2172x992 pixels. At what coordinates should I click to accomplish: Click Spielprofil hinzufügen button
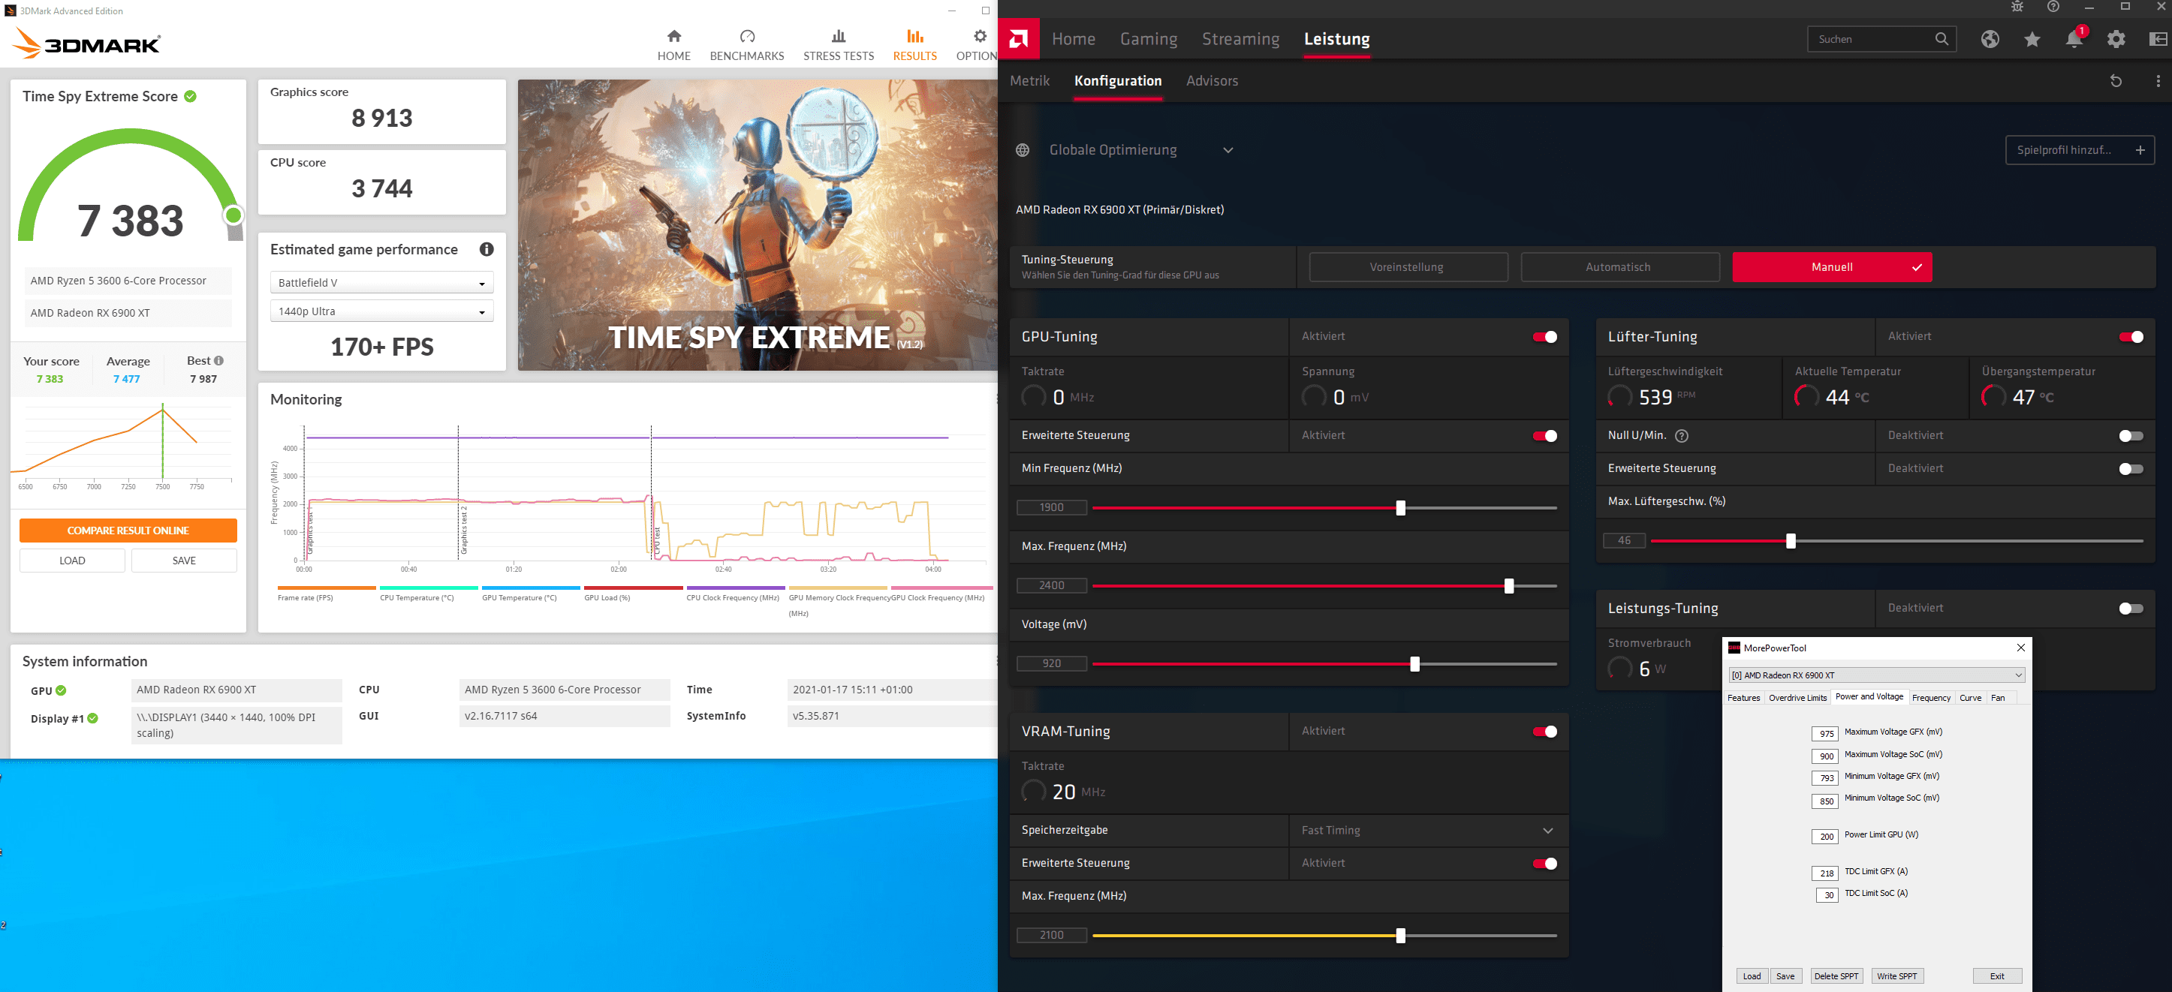point(2079,150)
